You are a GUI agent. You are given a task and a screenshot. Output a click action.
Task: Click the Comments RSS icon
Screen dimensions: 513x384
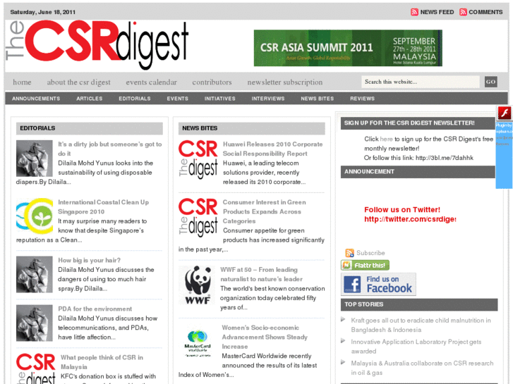[463, 12]
